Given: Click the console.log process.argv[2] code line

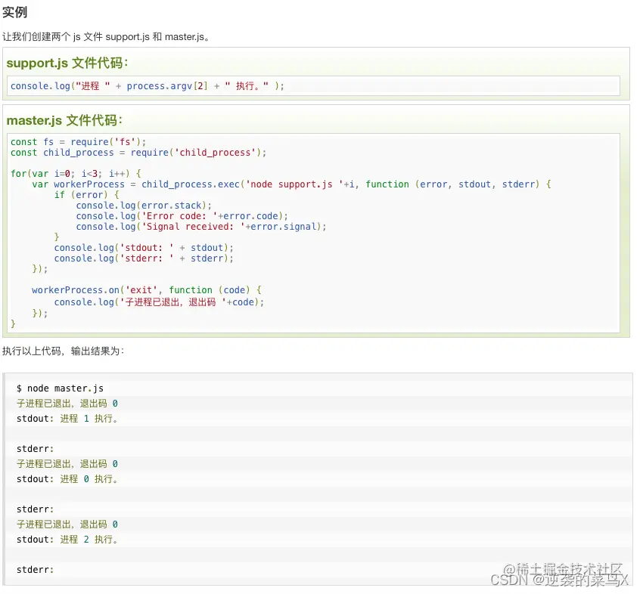Looking at the screenshot, I should point(147,86).
